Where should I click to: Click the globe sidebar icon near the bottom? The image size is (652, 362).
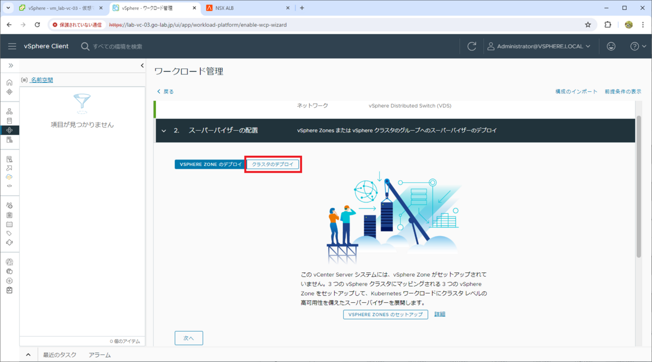pos(9,271)
